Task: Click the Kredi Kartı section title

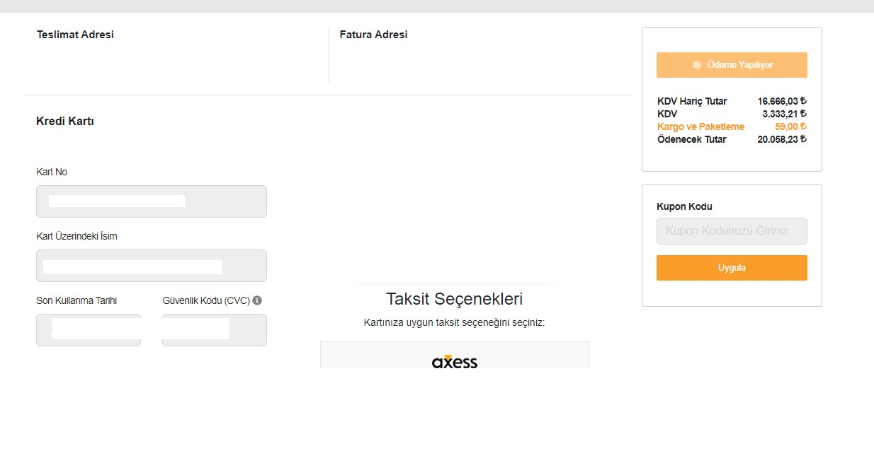Action: tap(65, 121)
